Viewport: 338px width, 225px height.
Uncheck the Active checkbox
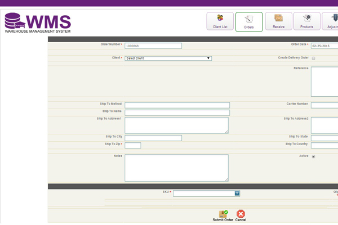coord(313,156)
